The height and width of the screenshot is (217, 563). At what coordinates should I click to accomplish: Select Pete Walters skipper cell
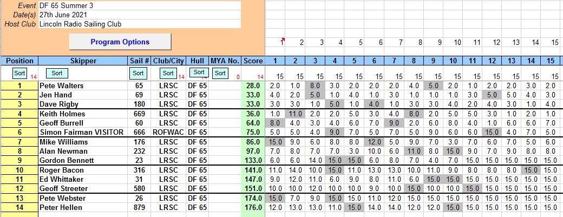point(83,86)
